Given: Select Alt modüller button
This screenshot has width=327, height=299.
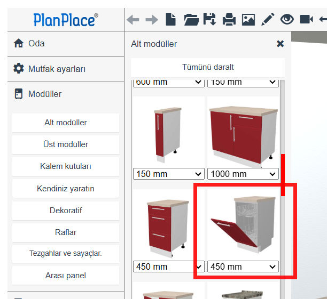Looking at the screenshot, I should tap(66, 123).
